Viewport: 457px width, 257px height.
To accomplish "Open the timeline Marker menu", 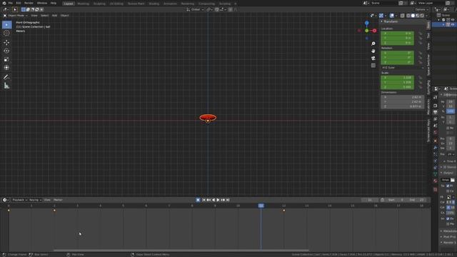I will point(58,200).
